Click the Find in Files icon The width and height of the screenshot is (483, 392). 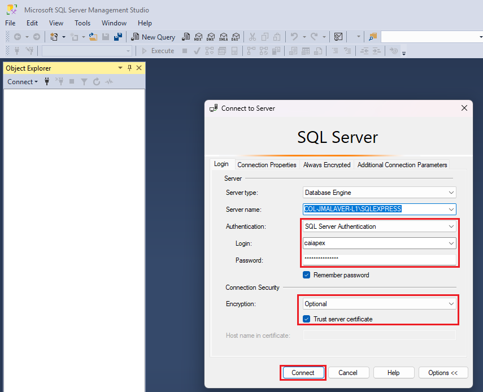click(373, 37)
